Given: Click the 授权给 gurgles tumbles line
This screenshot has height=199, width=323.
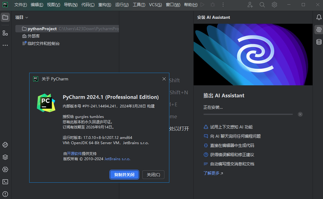Looking at the screenshot, I should [83, 117].
